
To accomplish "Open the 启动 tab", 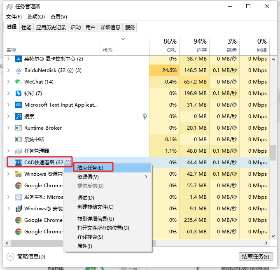I will point(76,28).
